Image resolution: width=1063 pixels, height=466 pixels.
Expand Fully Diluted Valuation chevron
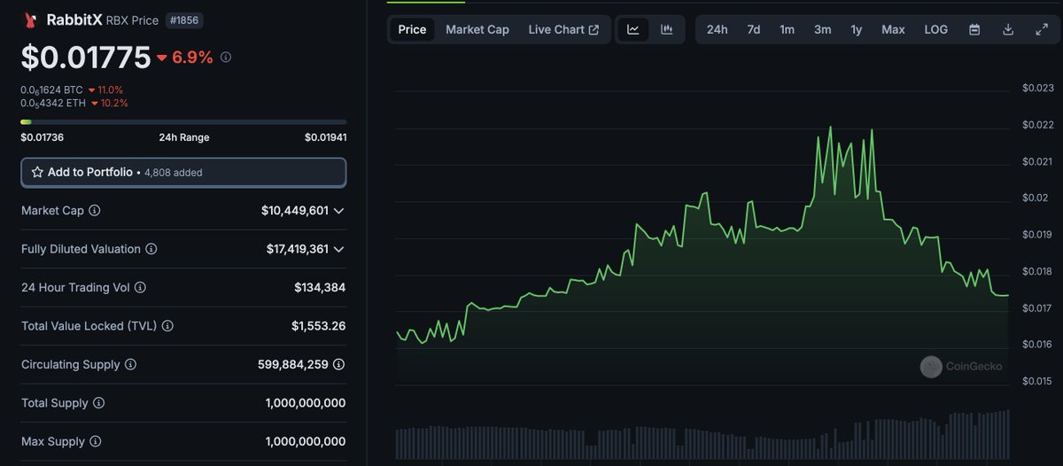point(339,249)
